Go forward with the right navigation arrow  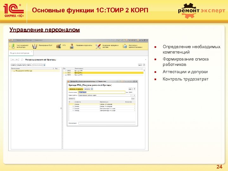click(x=17, y=60)
